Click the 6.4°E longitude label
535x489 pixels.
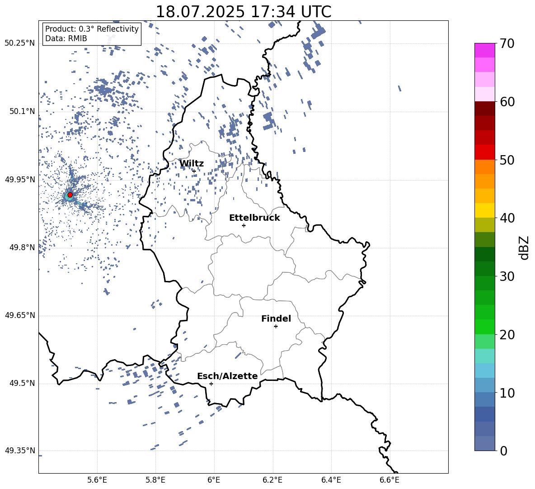pos(331,480)
